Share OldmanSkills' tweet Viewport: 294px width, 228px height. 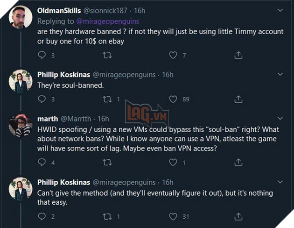(x=238, y=55)
